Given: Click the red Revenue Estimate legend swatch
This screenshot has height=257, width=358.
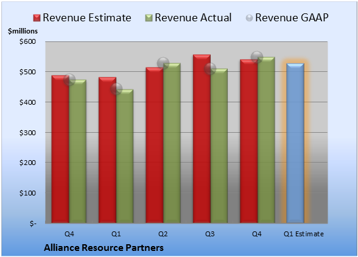Looking at the screenshot, I should (37, 18).
